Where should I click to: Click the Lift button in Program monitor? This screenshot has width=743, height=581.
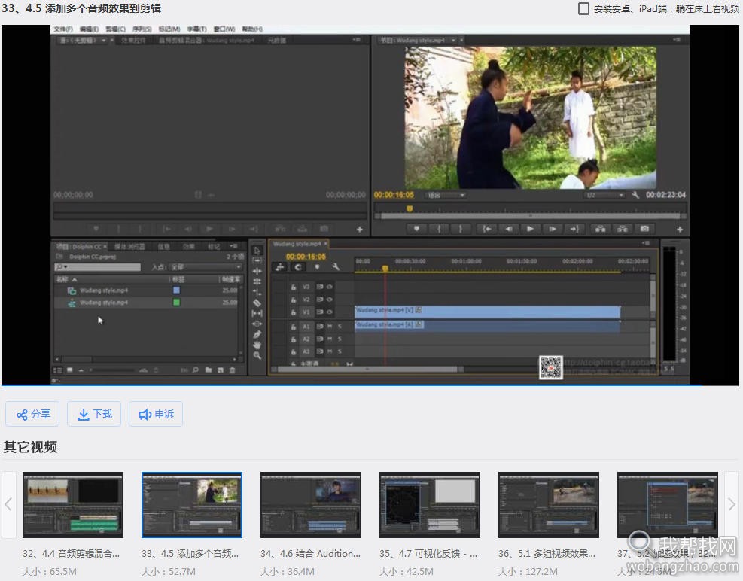(601, 229)
